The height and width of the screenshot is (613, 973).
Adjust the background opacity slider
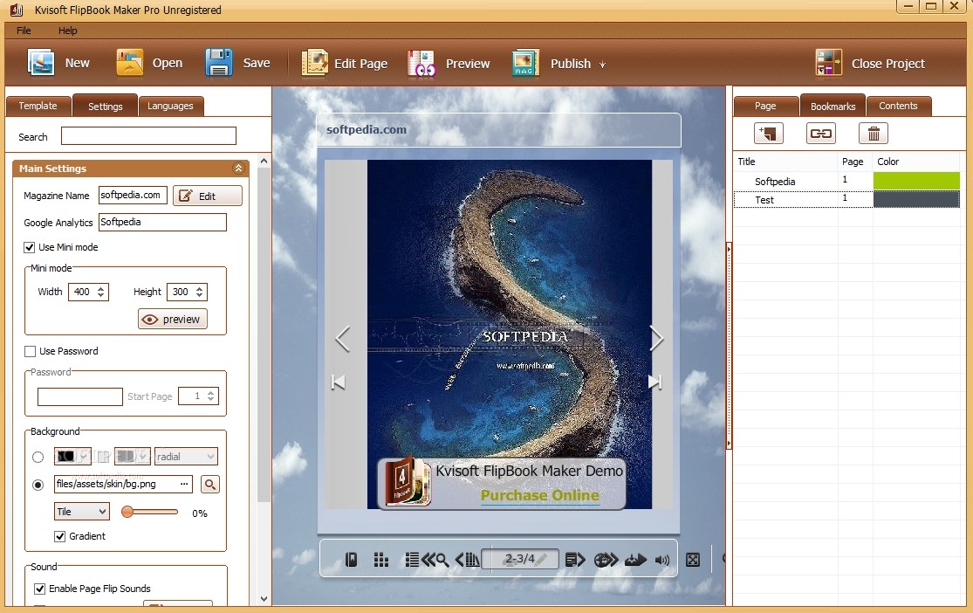150,512
